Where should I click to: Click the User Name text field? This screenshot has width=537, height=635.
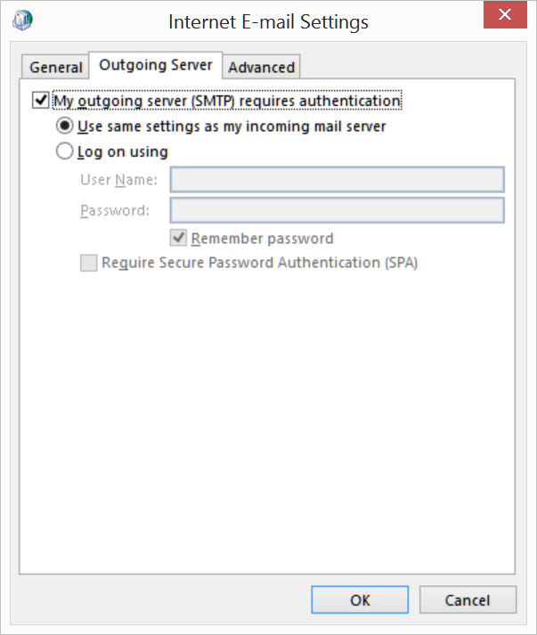[337, 180]
